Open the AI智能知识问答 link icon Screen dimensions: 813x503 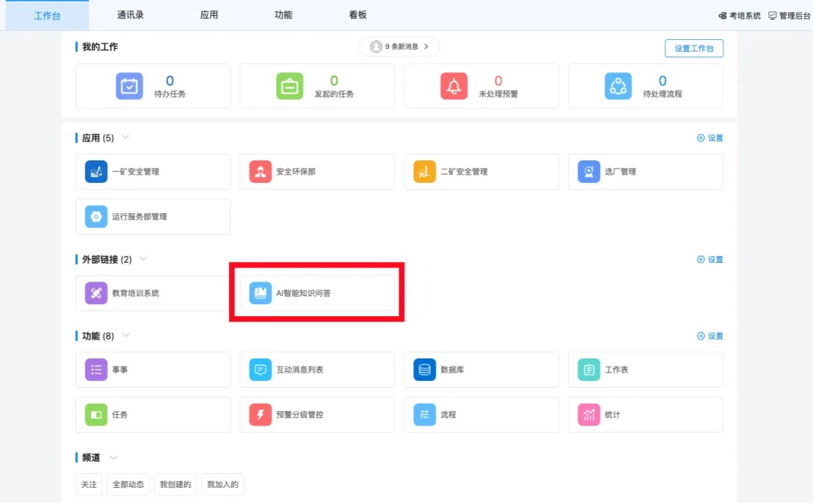(260, 293)
